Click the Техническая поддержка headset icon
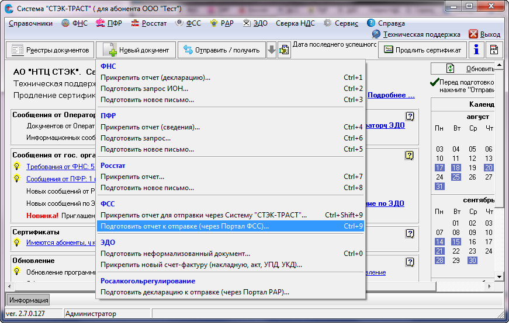Image resolution: width=509 pixels, height=323 pixels. coord(376,34)
